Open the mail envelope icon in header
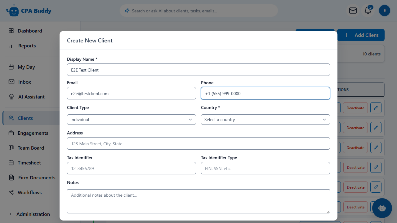397x223 pixels. (x=353, y=11)
